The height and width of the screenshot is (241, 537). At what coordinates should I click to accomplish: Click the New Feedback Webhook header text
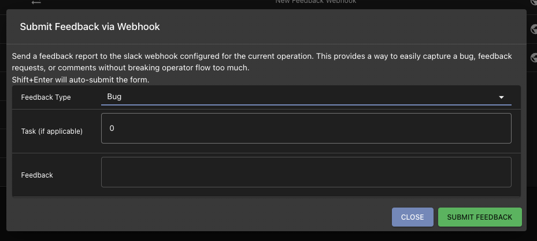[x=316, y=2]
